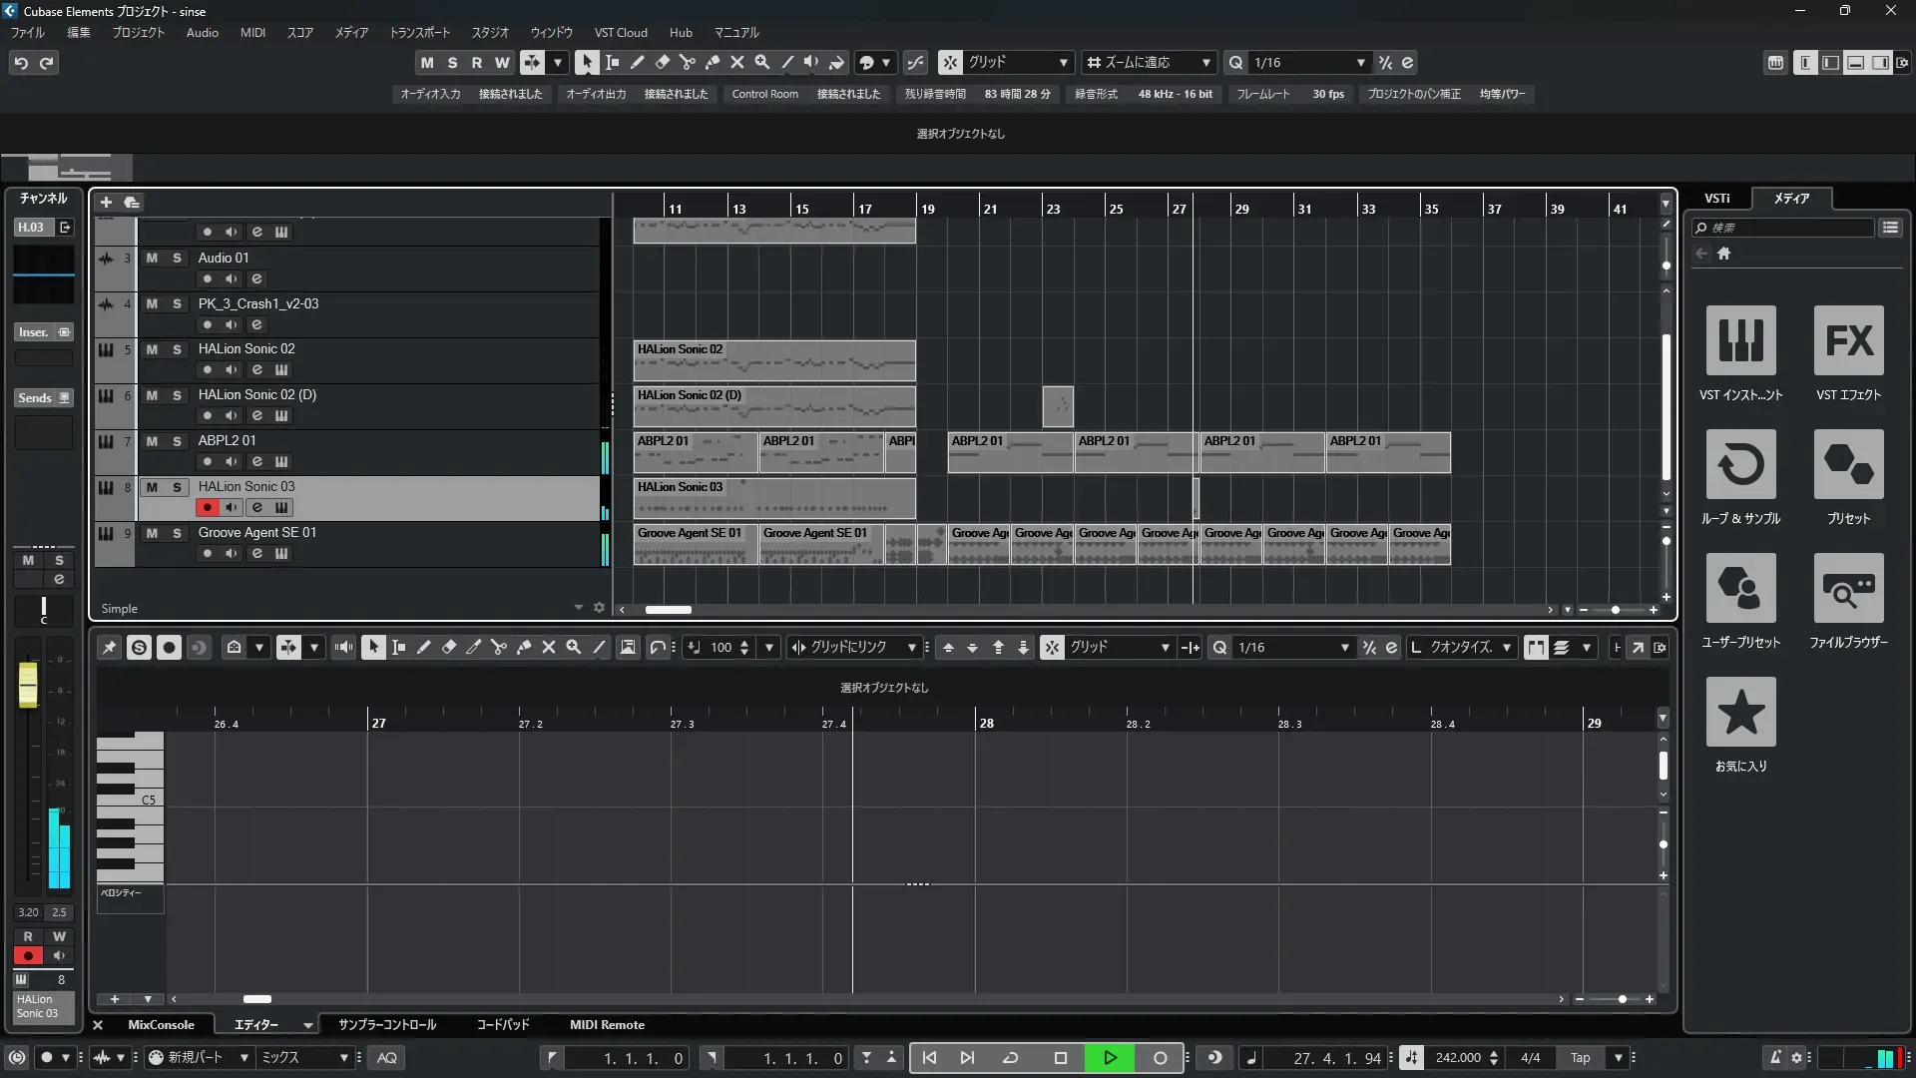Open the Loops & Samples media tile
This screenshot has height=1078, width=1916.
[1740, 465]
